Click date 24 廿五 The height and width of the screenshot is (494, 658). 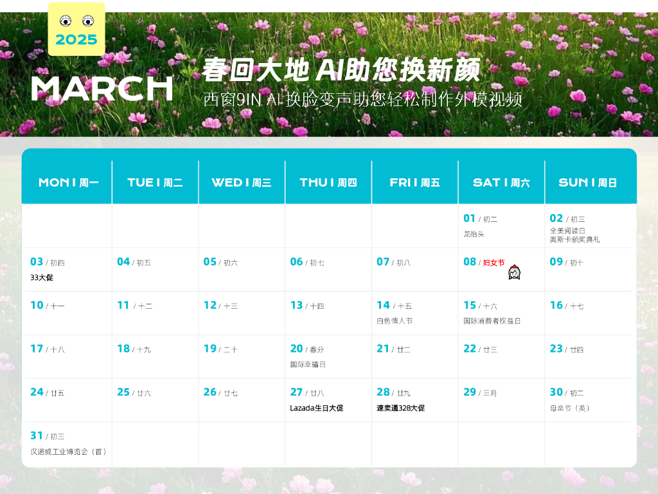click(x=48, y=392)
